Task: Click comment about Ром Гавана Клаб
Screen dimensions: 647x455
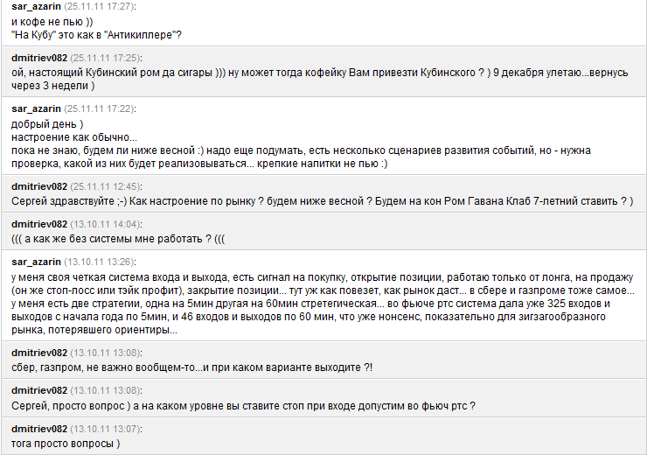Action: point(323,201)
